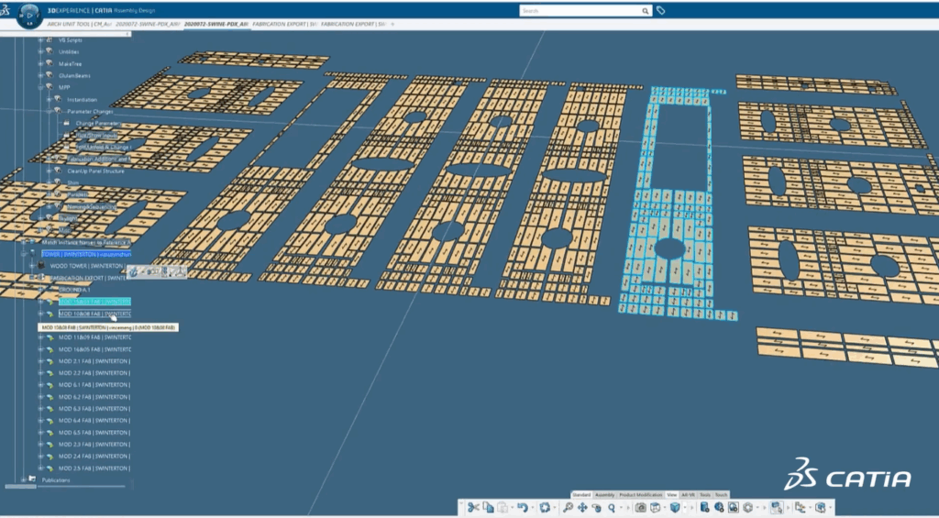Click the Cut scissors icon in bottom toolbar
The image size is (939, 518).
473,507
